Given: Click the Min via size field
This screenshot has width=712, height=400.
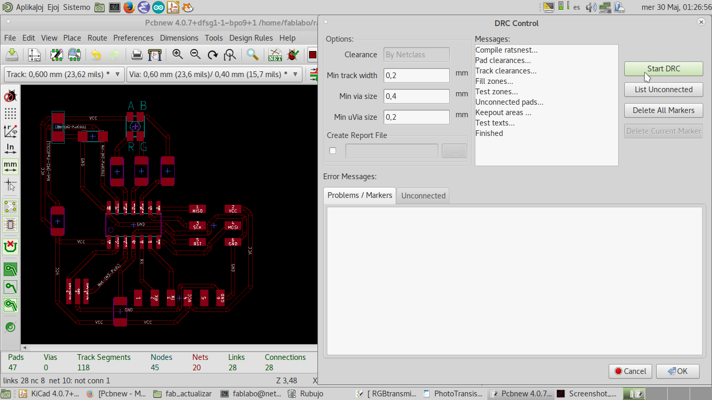Looking at the screenshot, I should [416, 96].
